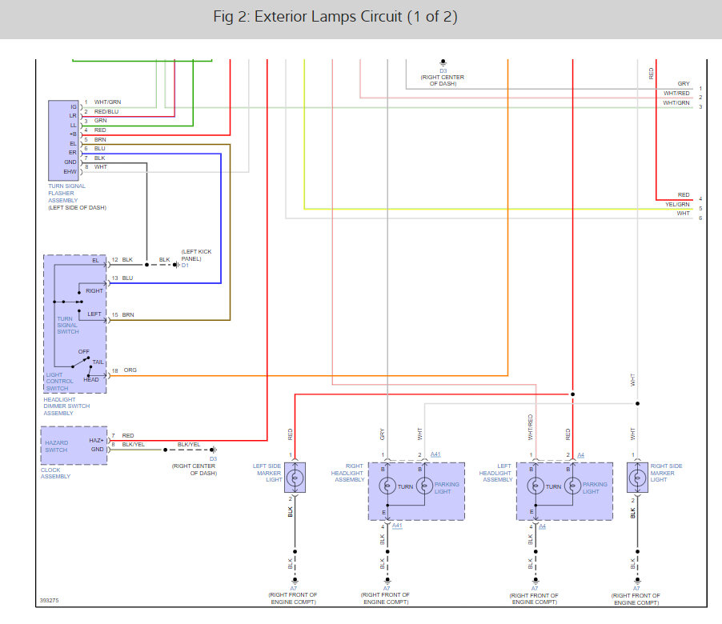Viewport: 722px width, 624px height.
Task: Click the Right Side Marker Light bulb symbol
Action: click(x=637, y=478)
